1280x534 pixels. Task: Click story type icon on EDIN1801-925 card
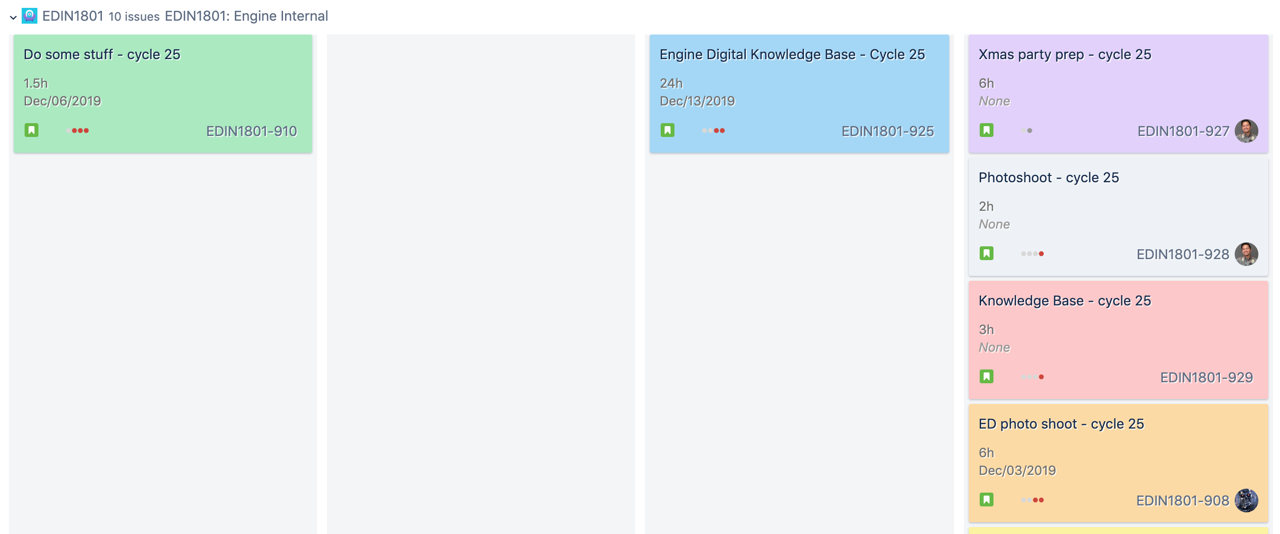tap(667, 130)
